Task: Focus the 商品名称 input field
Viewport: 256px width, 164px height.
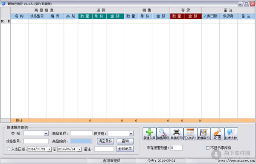Action: click(81, 133)
